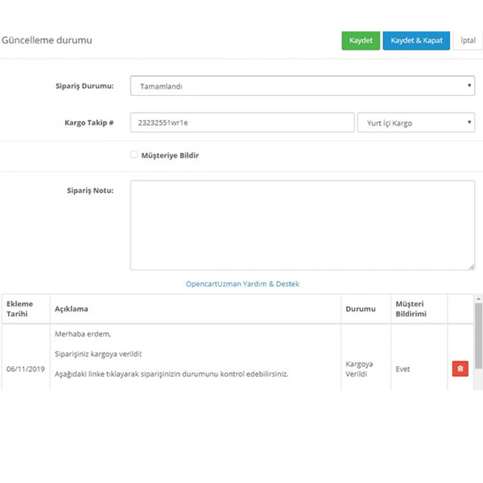
Task: Click the 06/11/2019 date cell
Action: (x=26, y=369)
